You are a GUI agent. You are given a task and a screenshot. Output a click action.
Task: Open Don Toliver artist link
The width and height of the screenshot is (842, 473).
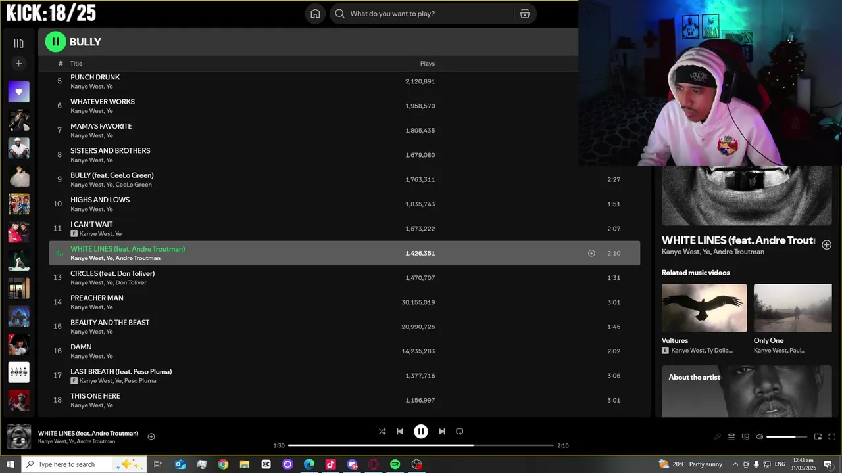[x=131, y=283]
